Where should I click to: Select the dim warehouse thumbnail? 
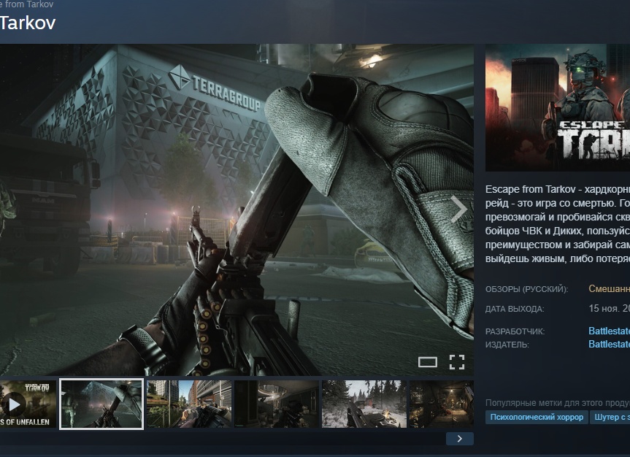pyautogui.click(x=442, y=404)
